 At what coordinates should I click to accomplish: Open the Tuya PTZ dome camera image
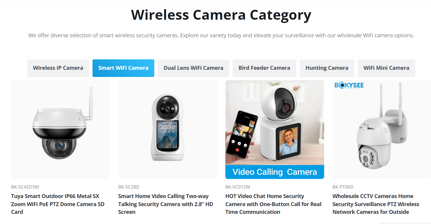(60, 129)
